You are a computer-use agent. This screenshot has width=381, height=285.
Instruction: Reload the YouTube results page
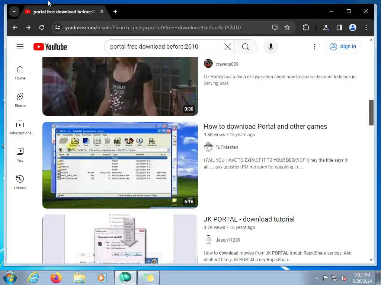pyautogui.click(x=42, y=27)
